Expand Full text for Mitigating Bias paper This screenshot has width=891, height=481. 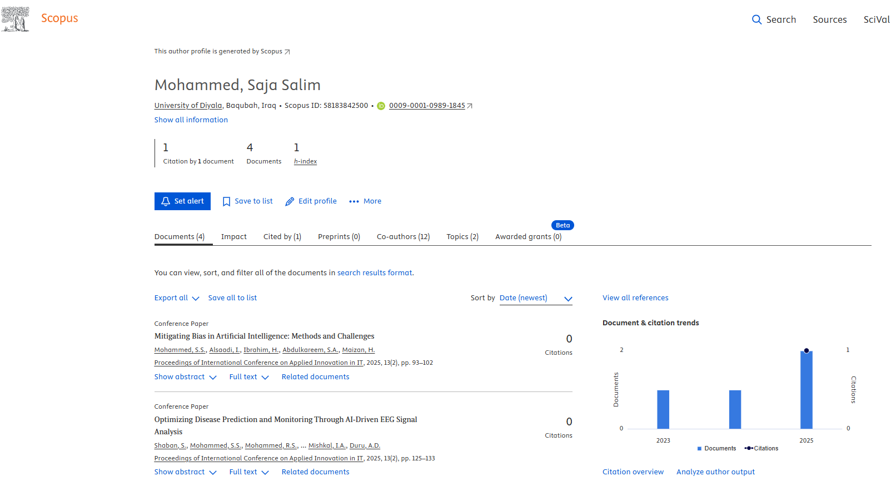coord(248,377)
